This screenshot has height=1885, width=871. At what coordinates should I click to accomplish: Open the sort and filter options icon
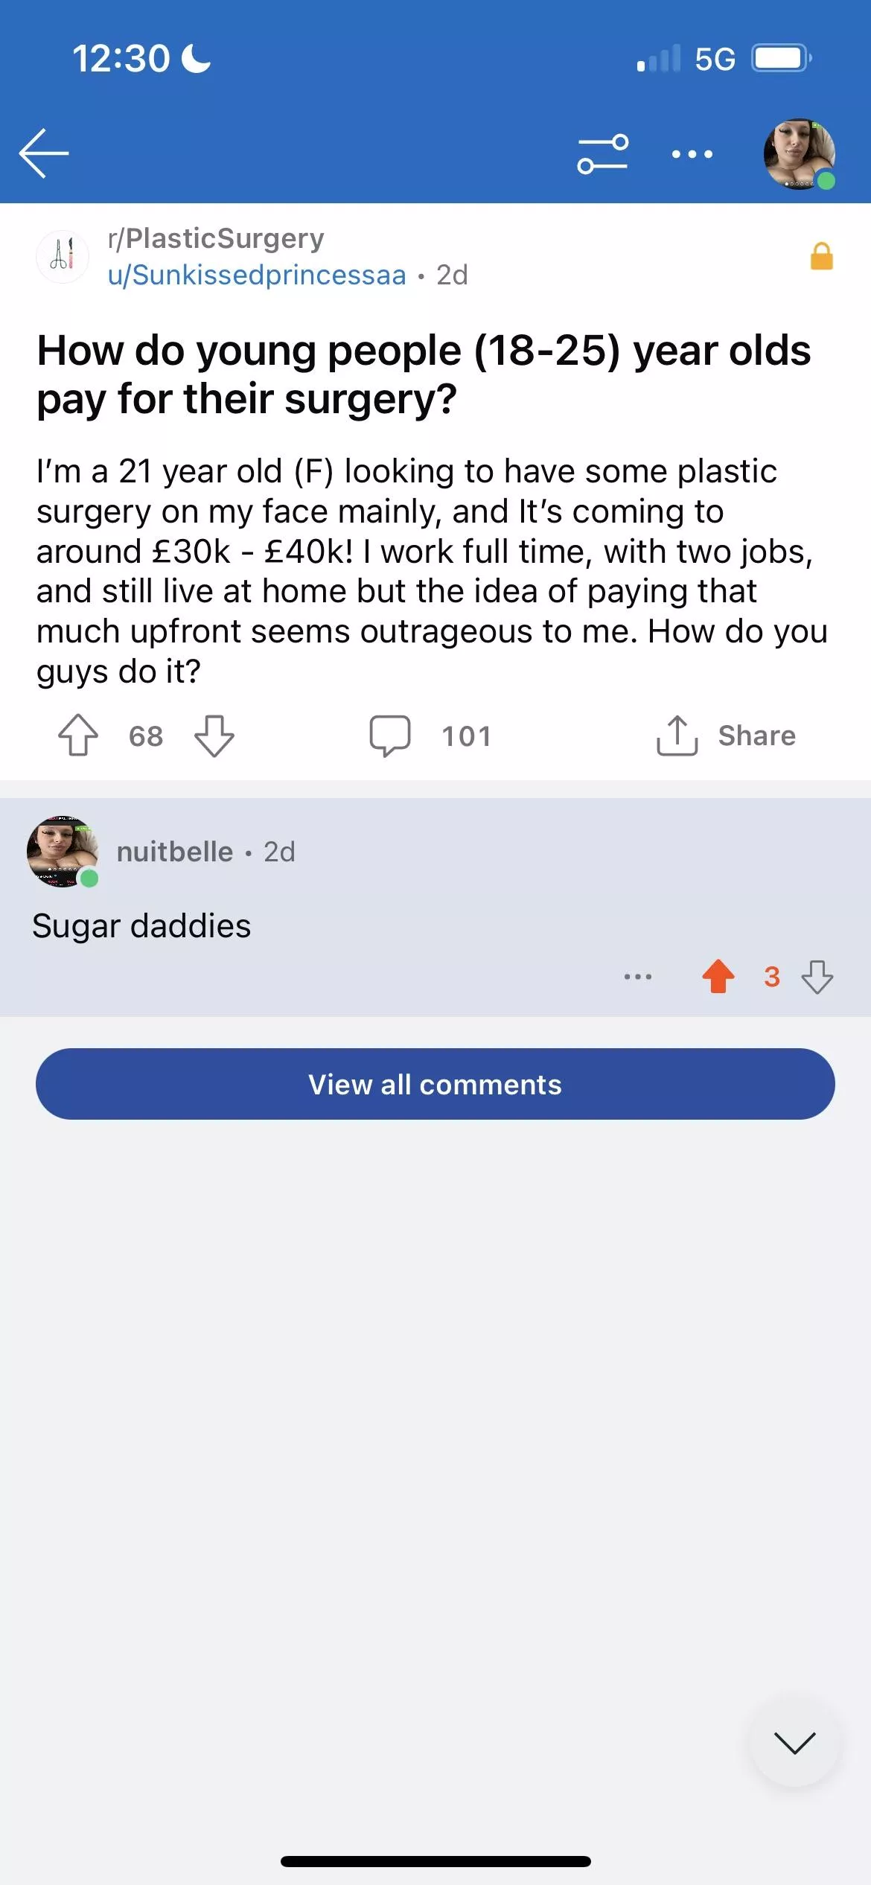tap(602, 153)
